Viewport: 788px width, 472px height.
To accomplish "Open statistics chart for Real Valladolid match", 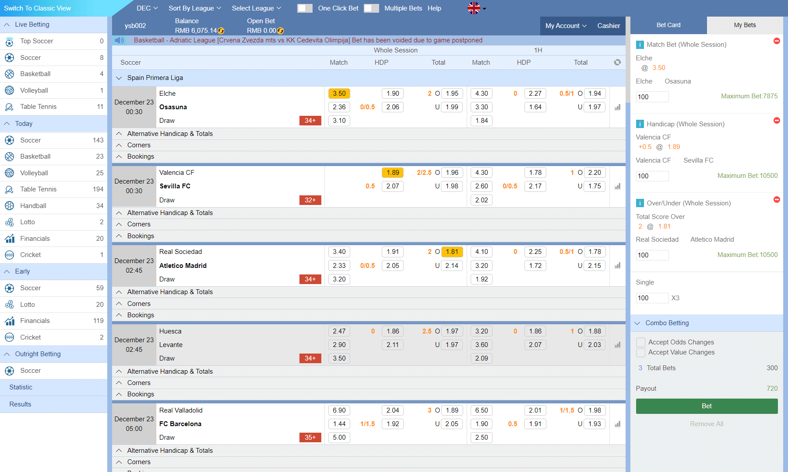I will click(617, 424).
